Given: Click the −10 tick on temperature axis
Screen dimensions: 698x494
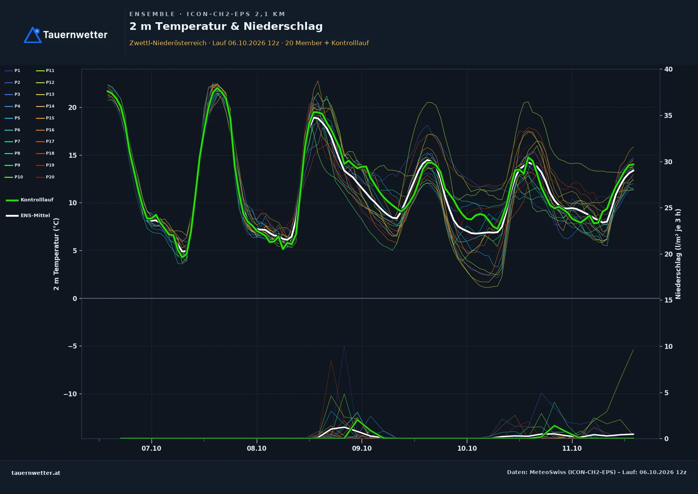Looking at the screenshot, I should click(70, 394).
